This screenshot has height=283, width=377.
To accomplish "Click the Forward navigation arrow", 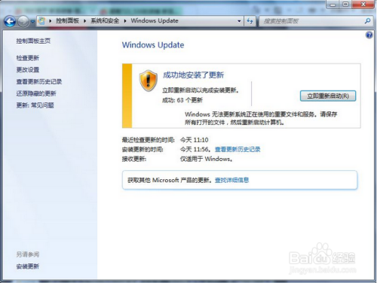I will point(23,21).
